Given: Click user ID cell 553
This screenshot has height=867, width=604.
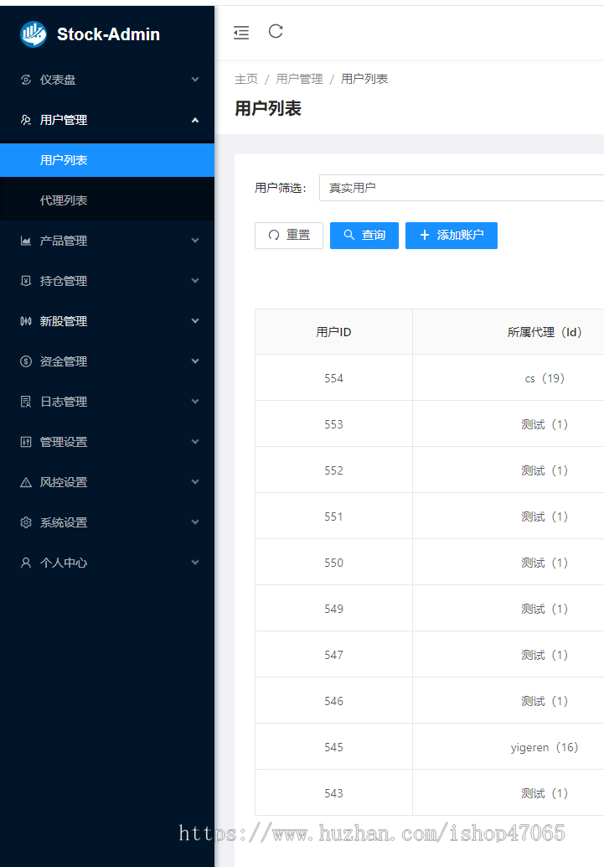Looking at the screenshot, I should tap(333, 424).
